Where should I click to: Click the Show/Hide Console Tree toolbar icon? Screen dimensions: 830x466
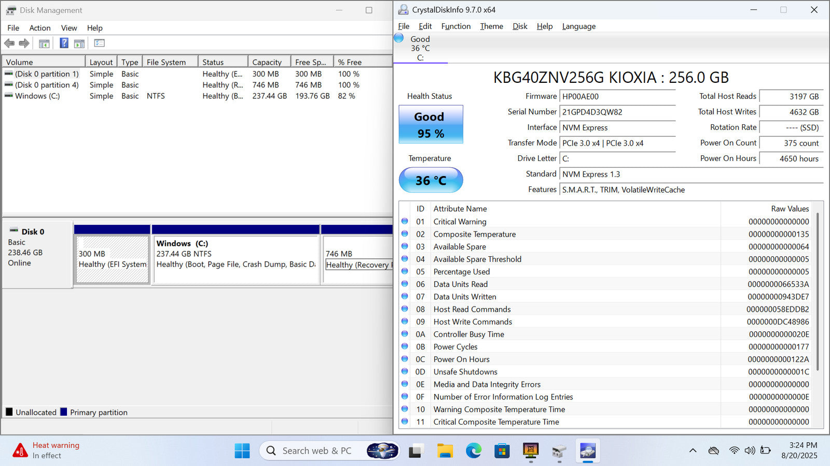[x=44, y=43]
